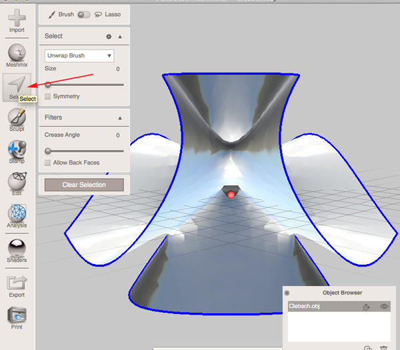Click the Lasso icon
Image resolution: width=400 pixels, height=350 pixels.
[x=98, y=15]
